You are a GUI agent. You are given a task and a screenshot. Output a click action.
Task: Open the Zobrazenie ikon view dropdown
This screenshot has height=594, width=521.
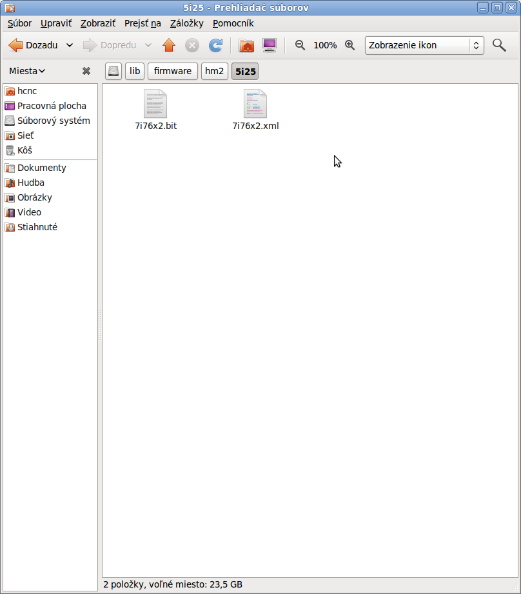click(424, 45)
